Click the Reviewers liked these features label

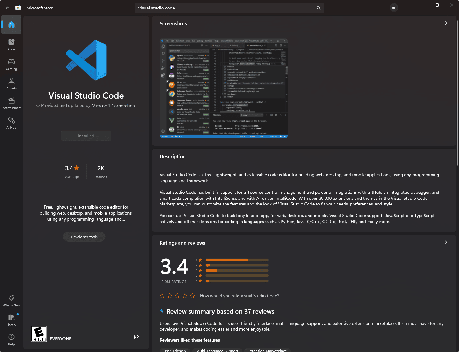click(190, 340)
